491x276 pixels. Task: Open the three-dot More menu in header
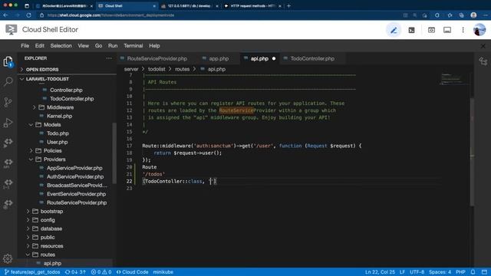463,30
